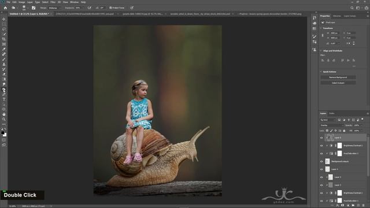Add a layer mask from Layers panel
Viewport: 370px width, 208px height.
point(343,206)
